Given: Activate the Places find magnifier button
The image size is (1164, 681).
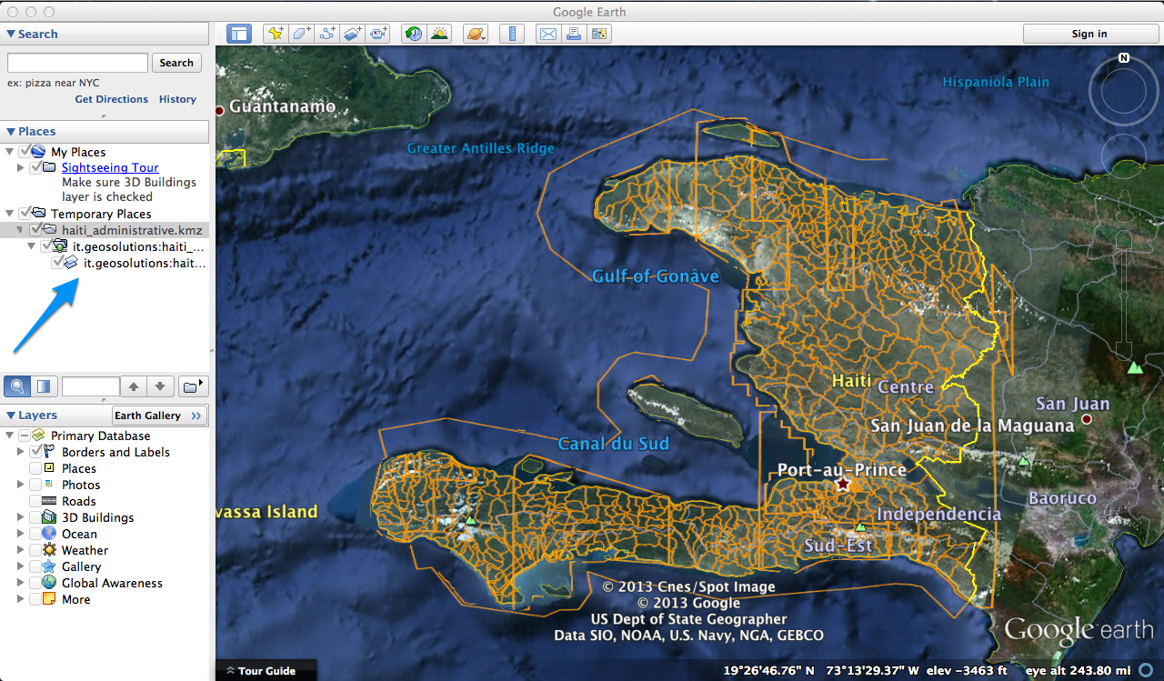Looking at the screenshot, I should tap(16, 386).
